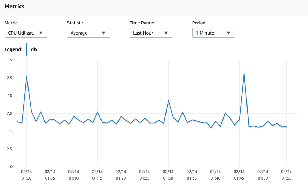Click the 02/14 01:15 x-axis label
The width and height of the screenshot is (308, 190).
click(x=97, y=175)
